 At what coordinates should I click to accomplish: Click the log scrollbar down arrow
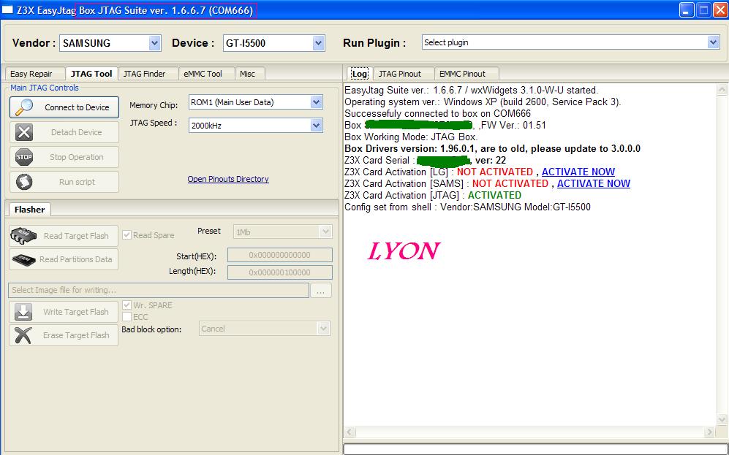(722, 420)
